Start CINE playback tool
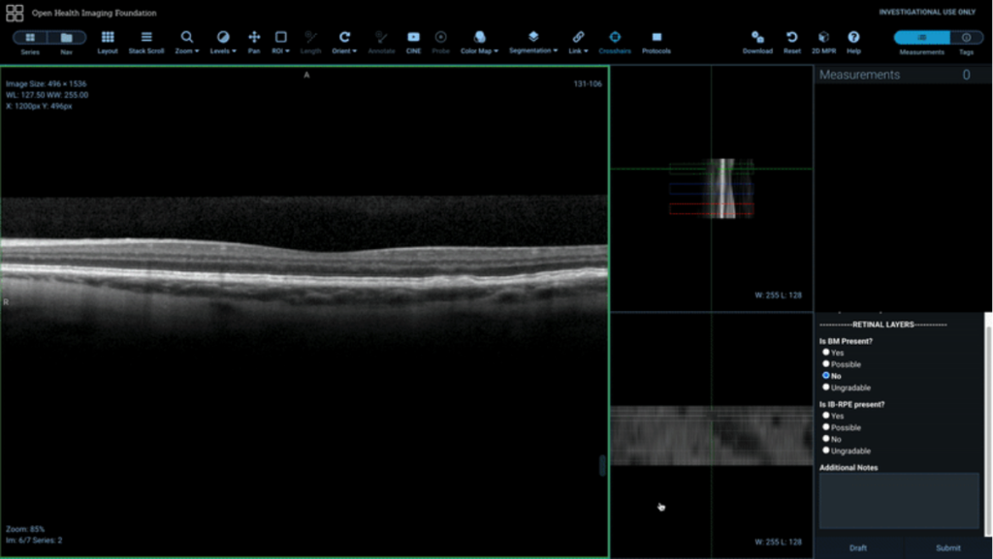993x559 pixels. [413, 39]
